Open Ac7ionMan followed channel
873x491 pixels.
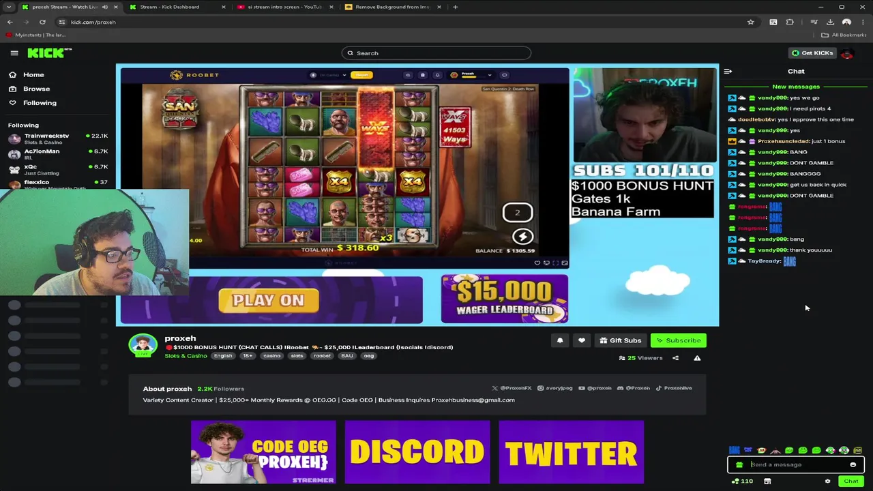[57, 153]
